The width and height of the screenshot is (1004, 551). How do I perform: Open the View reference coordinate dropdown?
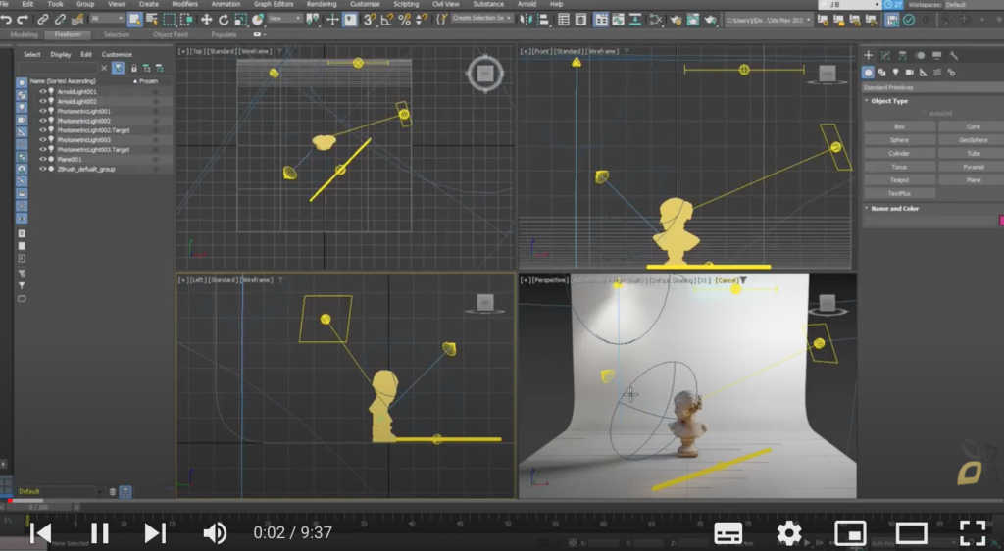tap(285, 20)
